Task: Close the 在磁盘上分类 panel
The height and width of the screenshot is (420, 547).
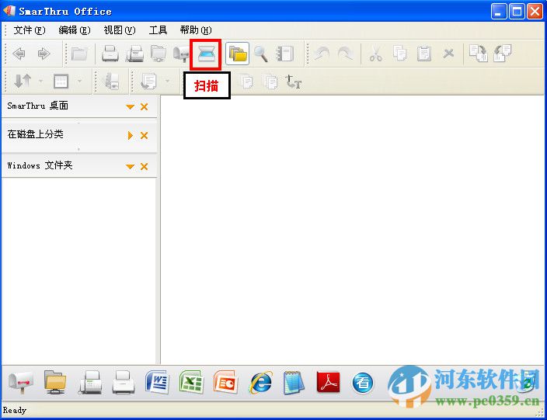Action: coord(144,136)
